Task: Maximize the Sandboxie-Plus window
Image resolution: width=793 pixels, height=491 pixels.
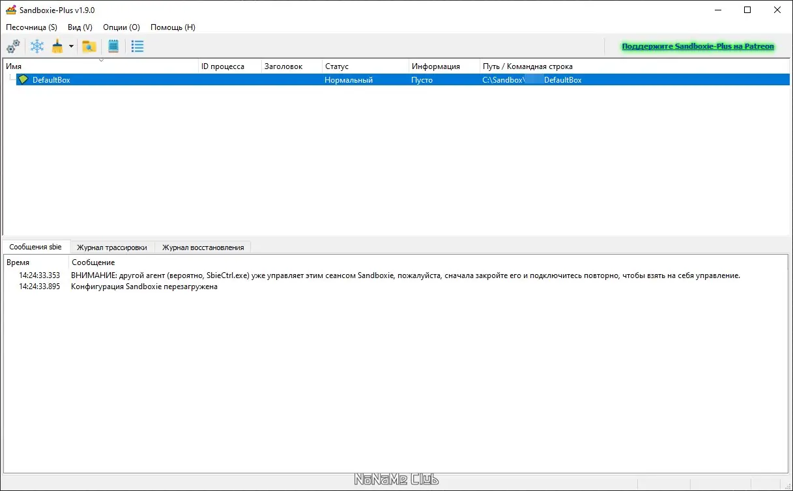Action: click(748, 10)
